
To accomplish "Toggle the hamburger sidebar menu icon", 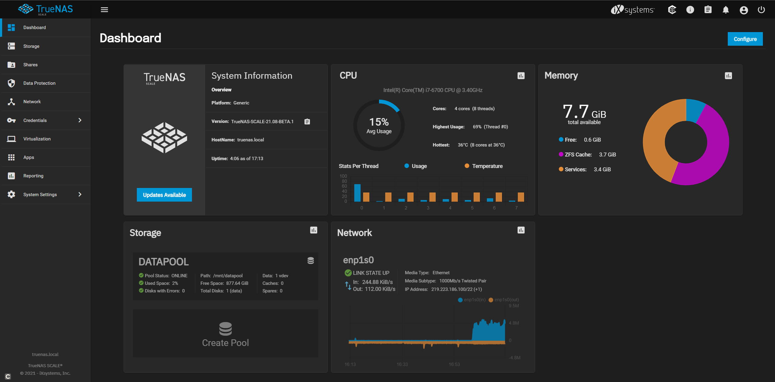I will point(104,10).
